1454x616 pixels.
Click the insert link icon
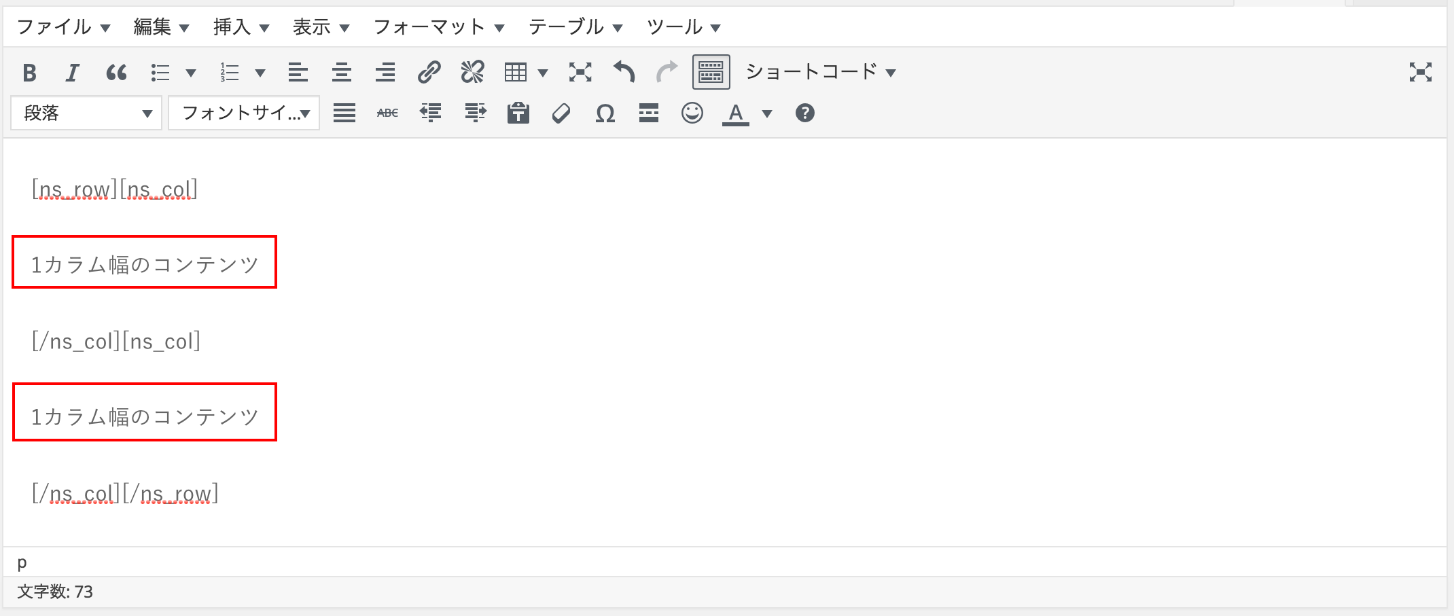tap(429, 72)
